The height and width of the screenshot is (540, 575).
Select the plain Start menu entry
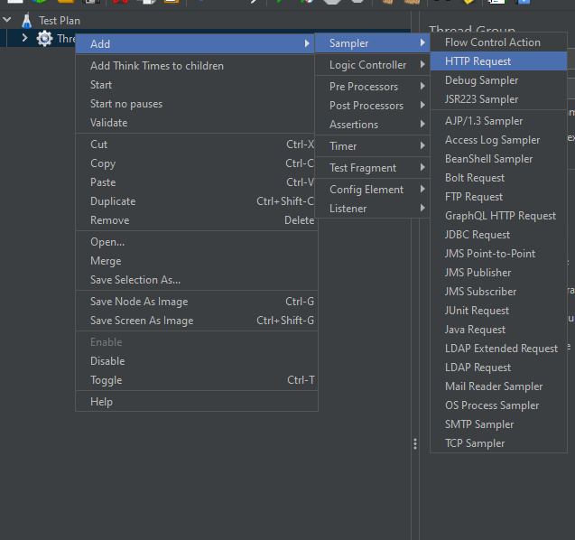[195, 85]
